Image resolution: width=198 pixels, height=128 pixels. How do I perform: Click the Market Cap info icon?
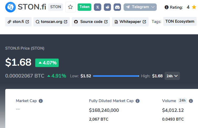pyautogui.click(x=41, y=101)
